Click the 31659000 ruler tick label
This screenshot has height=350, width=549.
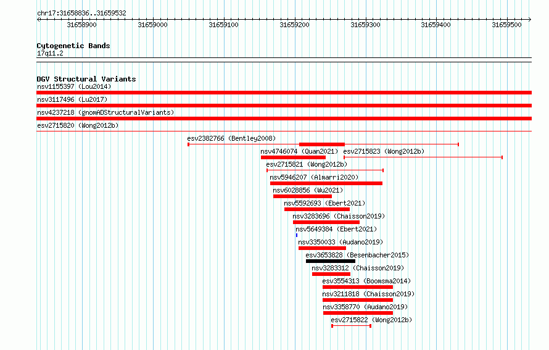(x=152, y=25)
